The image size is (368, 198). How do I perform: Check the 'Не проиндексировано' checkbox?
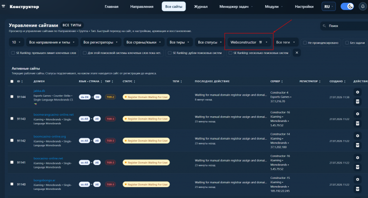[x=305, y=43]
